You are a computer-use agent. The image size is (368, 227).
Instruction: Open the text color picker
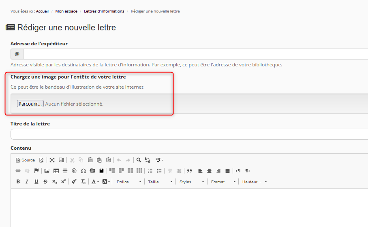[95, 182]
